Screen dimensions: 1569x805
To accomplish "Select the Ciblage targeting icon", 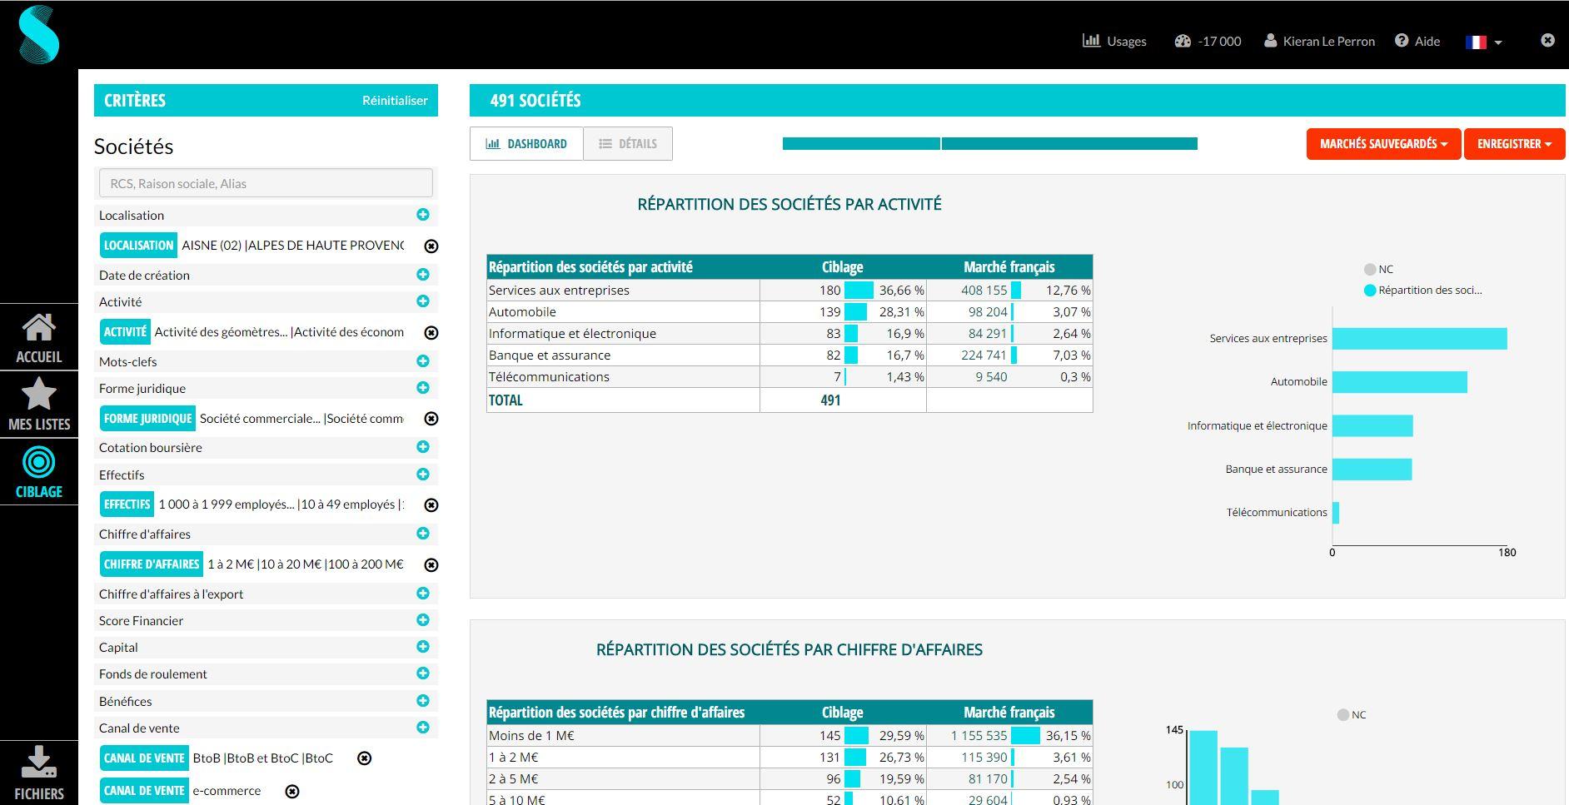I will pos(38,472).
